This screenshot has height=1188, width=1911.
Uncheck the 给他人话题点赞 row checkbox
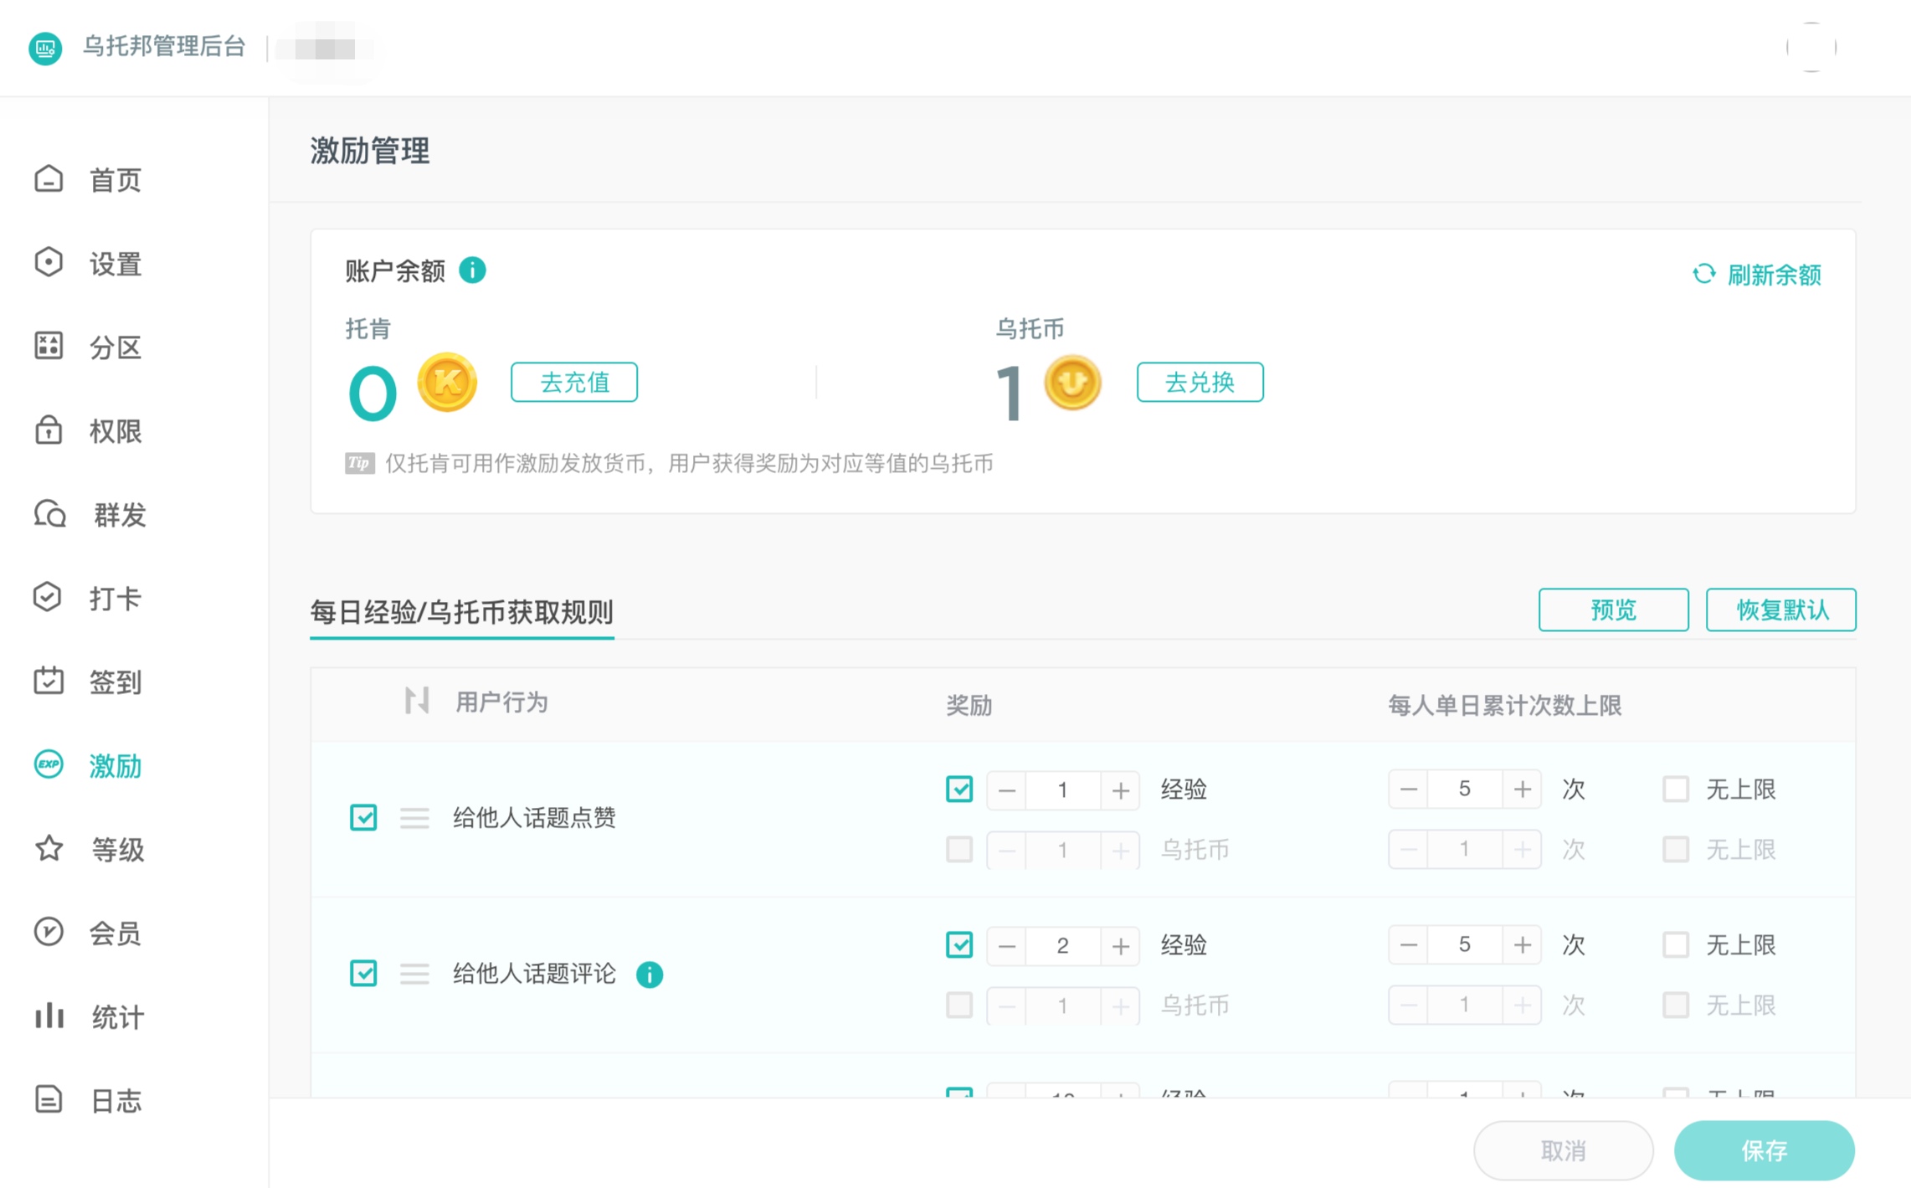363,817
